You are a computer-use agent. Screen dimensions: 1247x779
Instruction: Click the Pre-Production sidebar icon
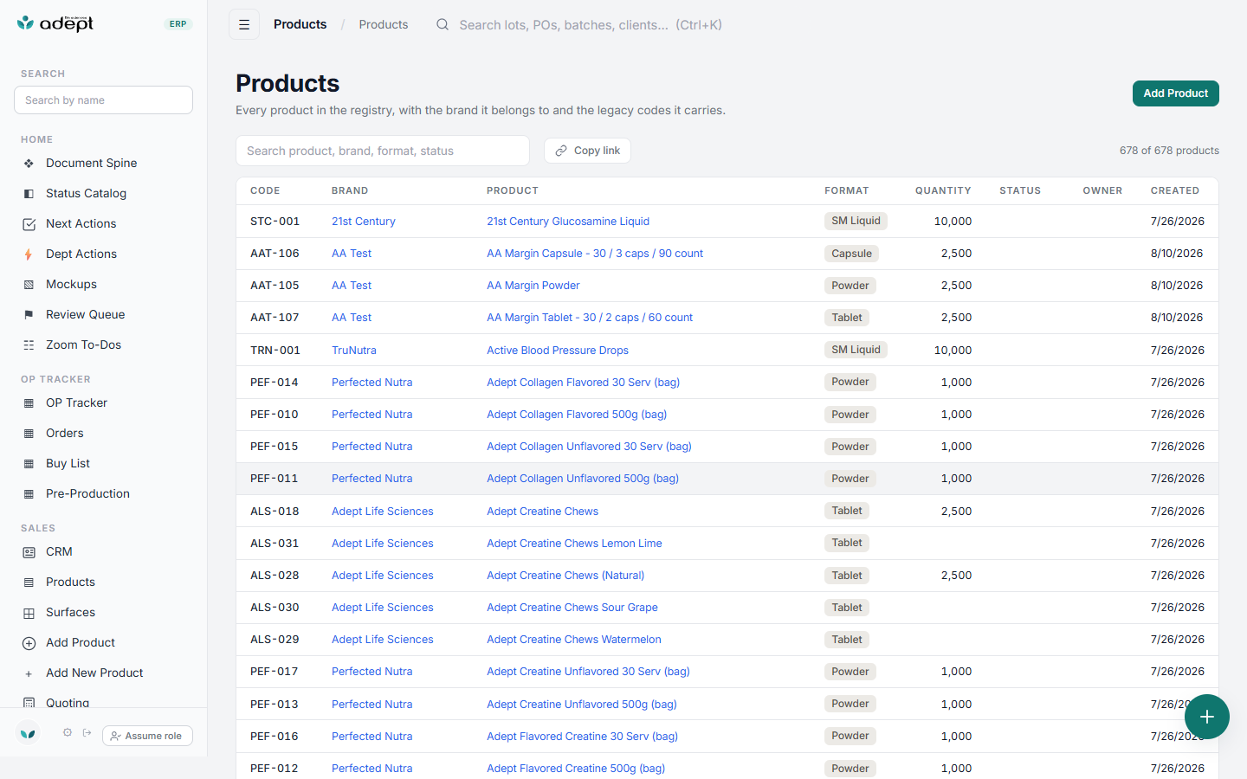pos(29,494)
